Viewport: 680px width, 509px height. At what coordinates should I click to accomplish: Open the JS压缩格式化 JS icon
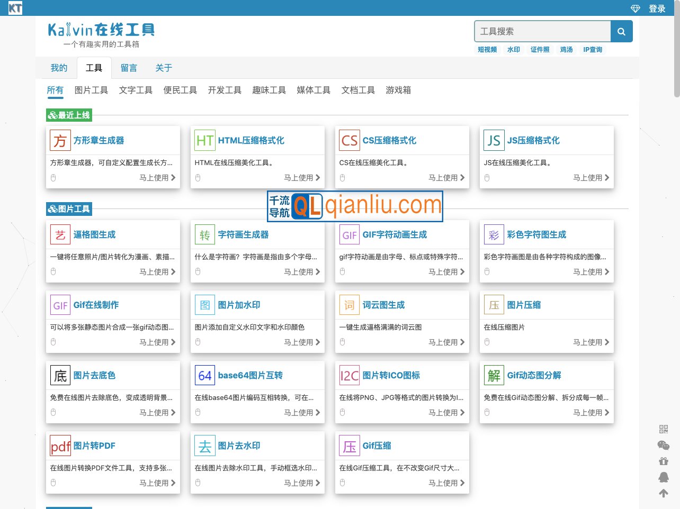(x=494, y=140)
